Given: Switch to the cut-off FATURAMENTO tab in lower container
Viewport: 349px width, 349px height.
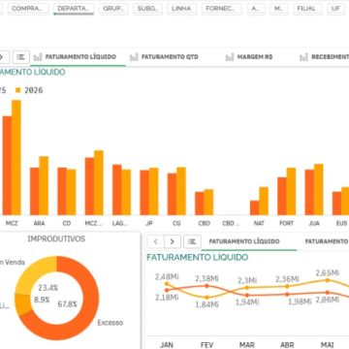Looking at the screenshot, I should click(x=327, y=241).
